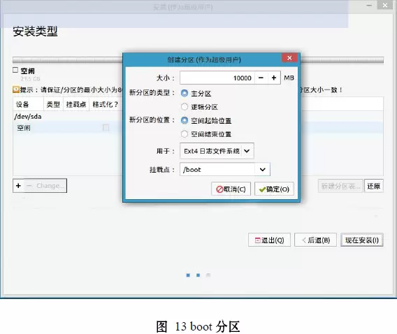Click the 格式化? column header
The height and width of the screenshot is (334, 397).
(106, 104)
